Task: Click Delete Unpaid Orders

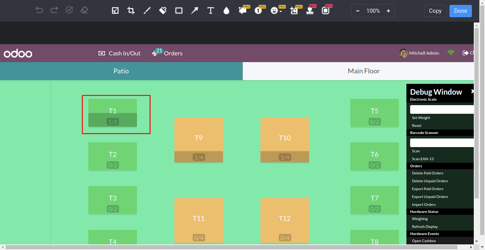Action: pos(430,181)
